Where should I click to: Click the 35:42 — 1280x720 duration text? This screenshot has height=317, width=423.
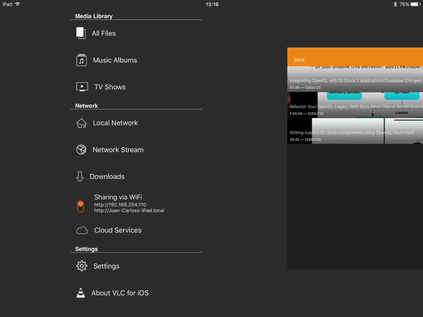(x=305, y=140)
